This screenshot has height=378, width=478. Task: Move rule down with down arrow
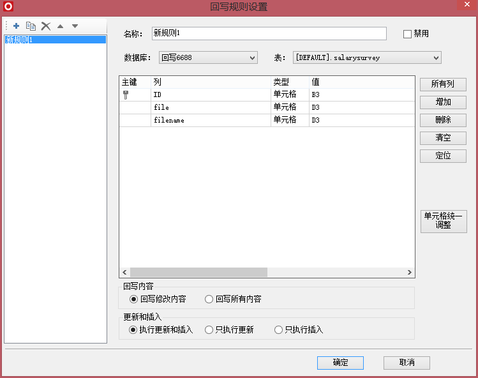tap(75, 26)
